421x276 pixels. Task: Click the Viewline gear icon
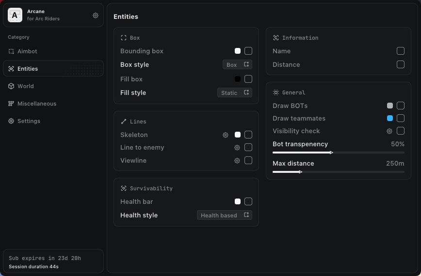point(237,161)
